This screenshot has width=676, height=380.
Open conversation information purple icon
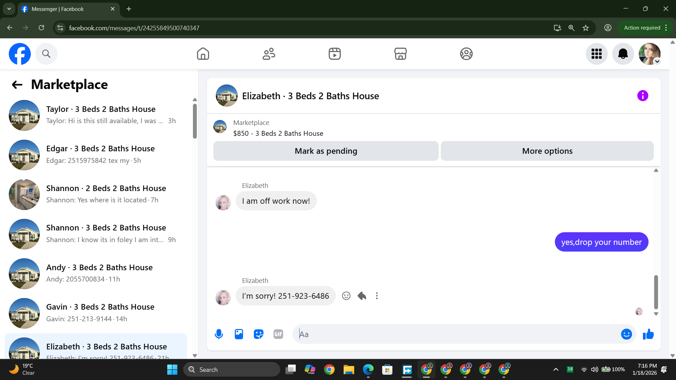643,96
